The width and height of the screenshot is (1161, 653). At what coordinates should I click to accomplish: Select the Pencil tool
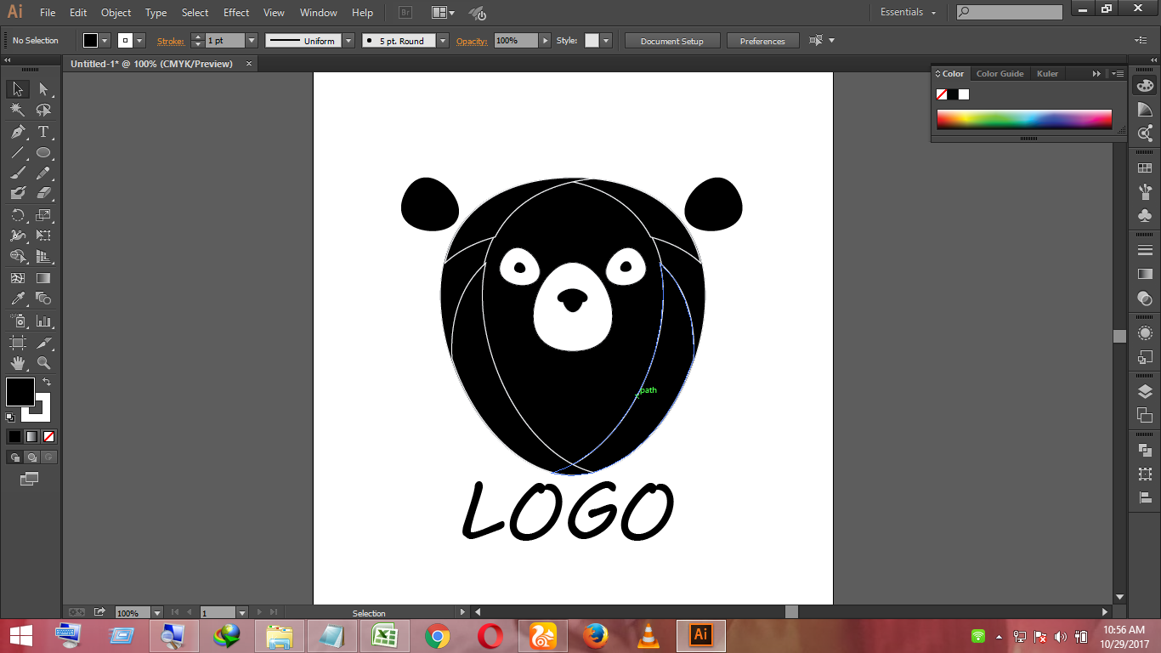44,173
